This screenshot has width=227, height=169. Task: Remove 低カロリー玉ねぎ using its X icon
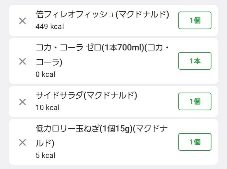[22, 142]
